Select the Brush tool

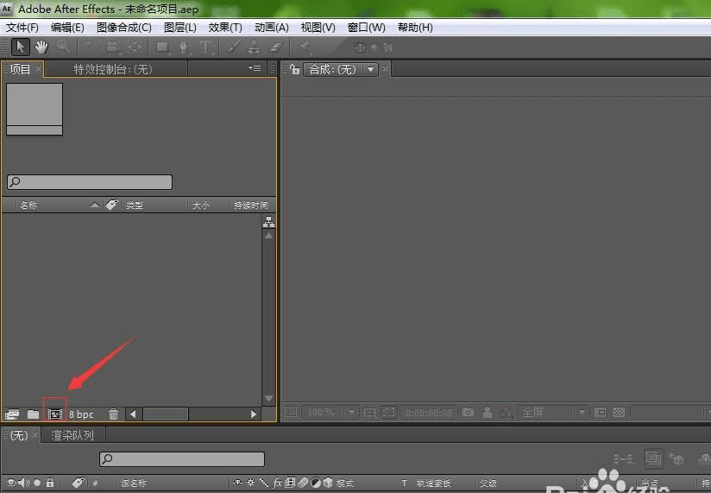pos(234,47)
